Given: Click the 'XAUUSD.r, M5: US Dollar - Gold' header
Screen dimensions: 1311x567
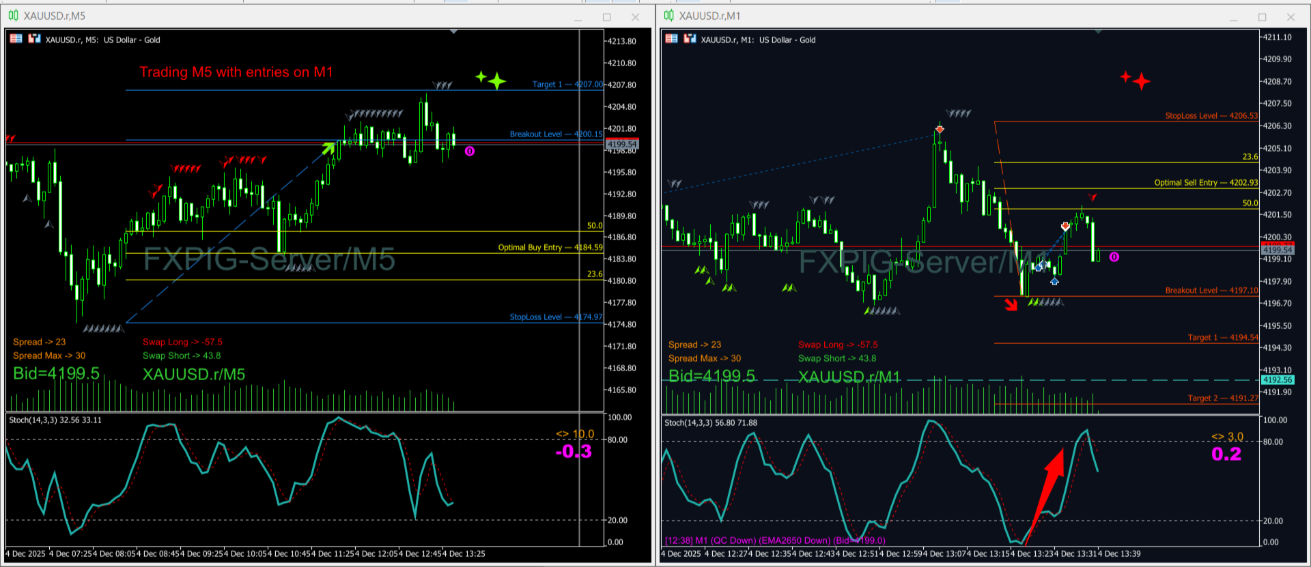Looking at the screenshot, I should point(102,40).
